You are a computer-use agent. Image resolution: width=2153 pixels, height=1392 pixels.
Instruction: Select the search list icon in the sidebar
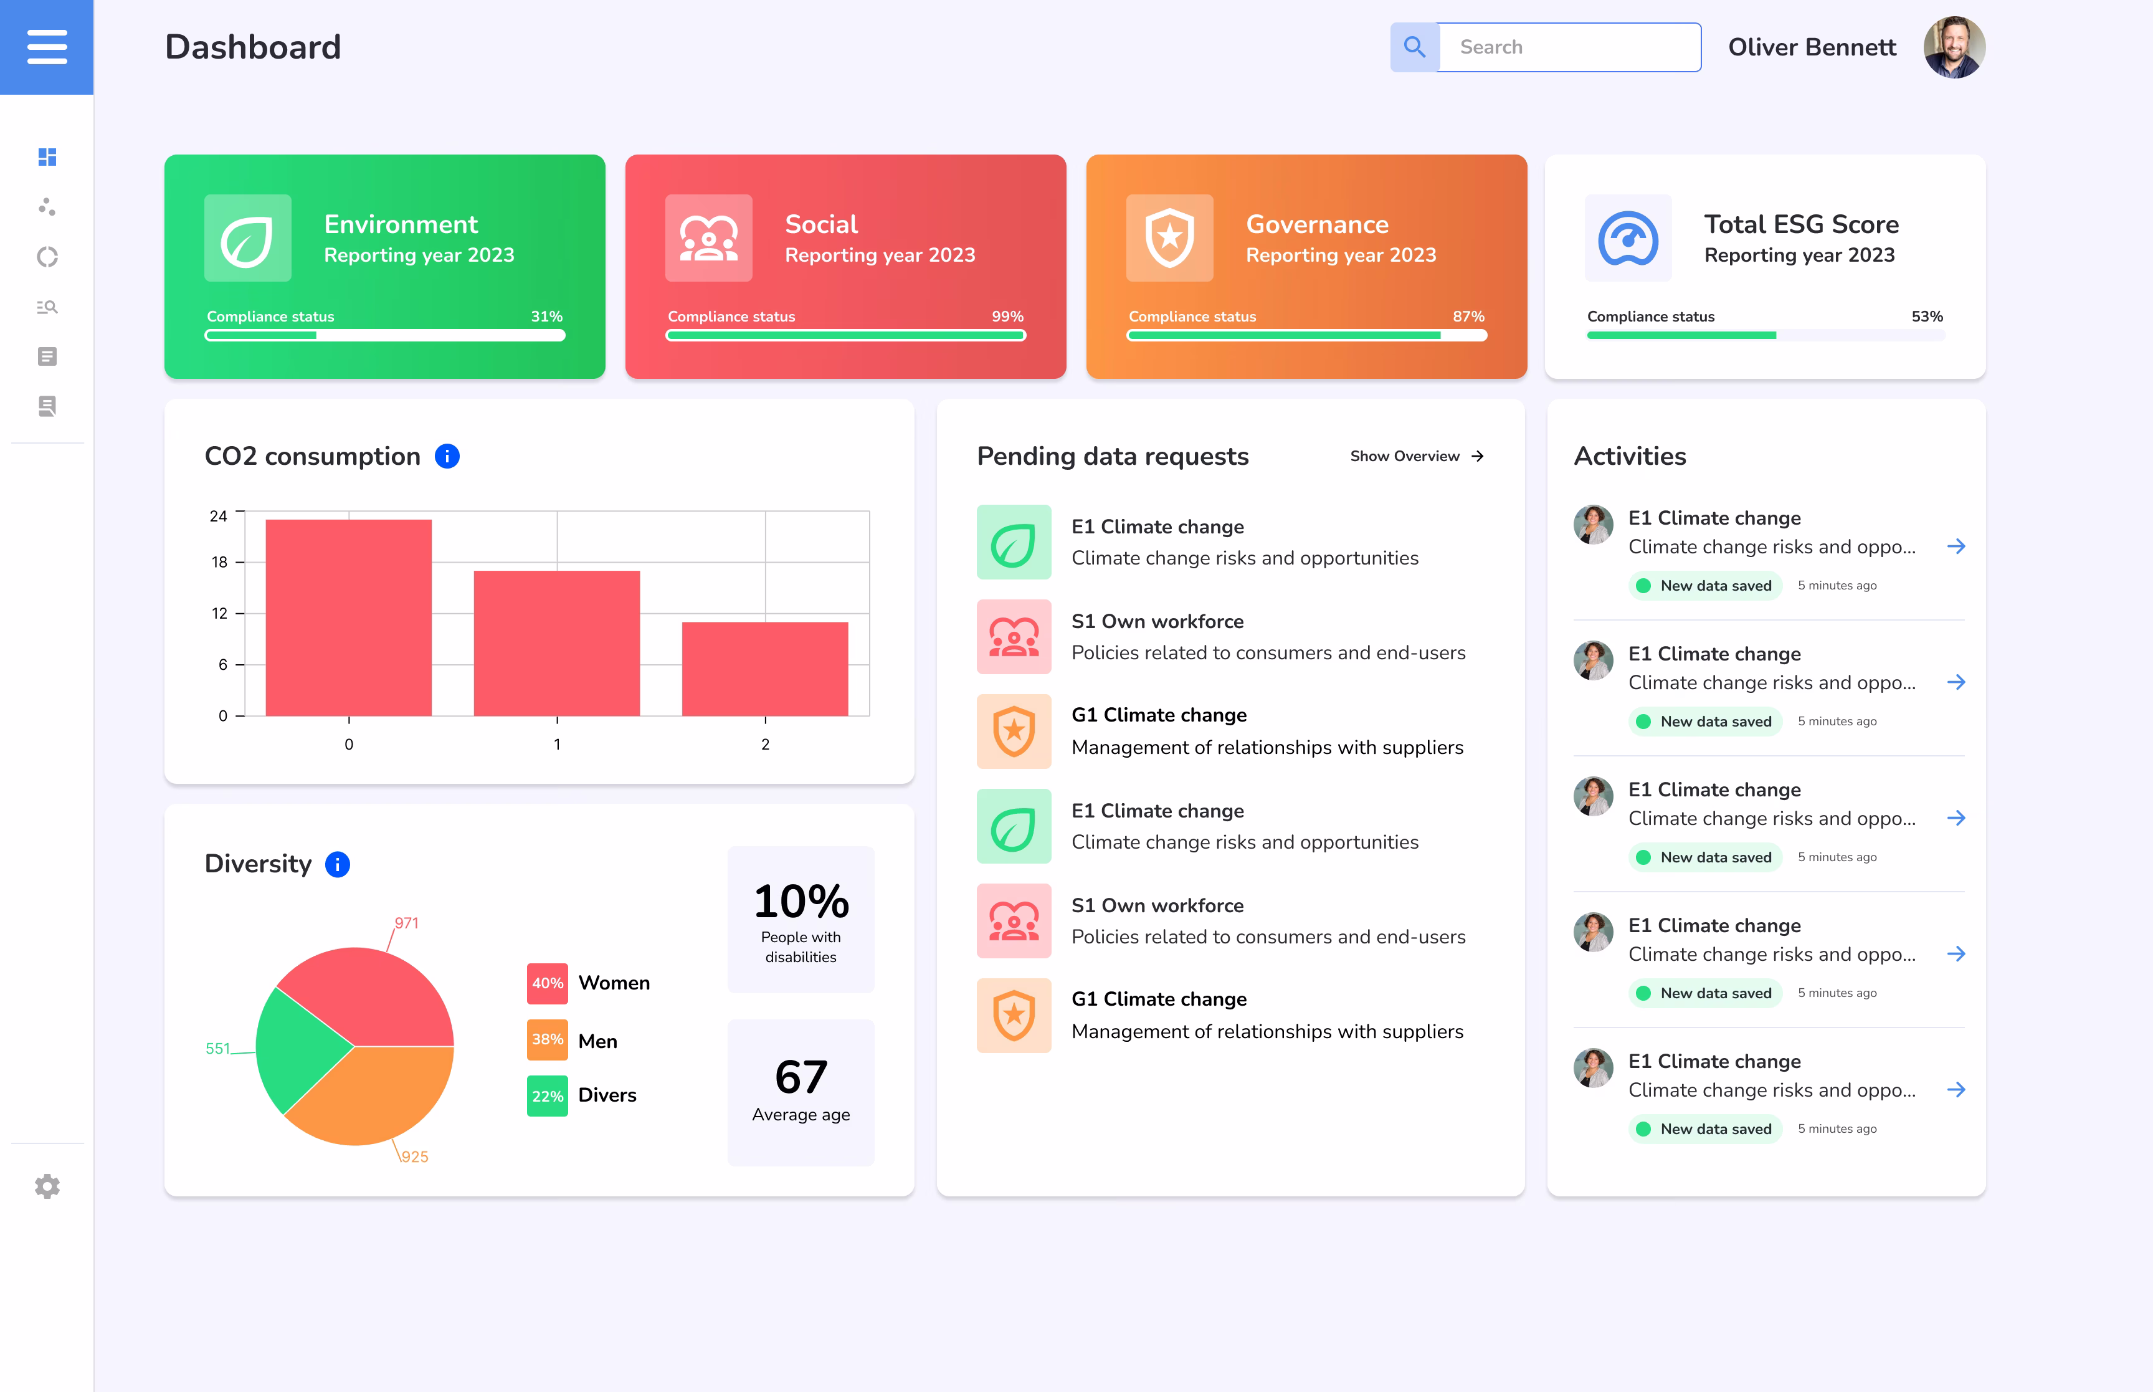[47, 307]
